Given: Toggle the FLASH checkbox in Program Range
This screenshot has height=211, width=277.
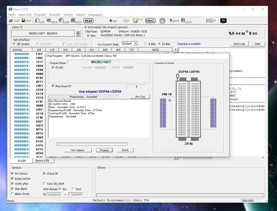Looking at the screenshot, I should (53, 68).
